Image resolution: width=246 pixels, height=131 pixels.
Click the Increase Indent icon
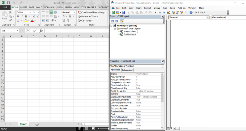(x=47, y=21)
